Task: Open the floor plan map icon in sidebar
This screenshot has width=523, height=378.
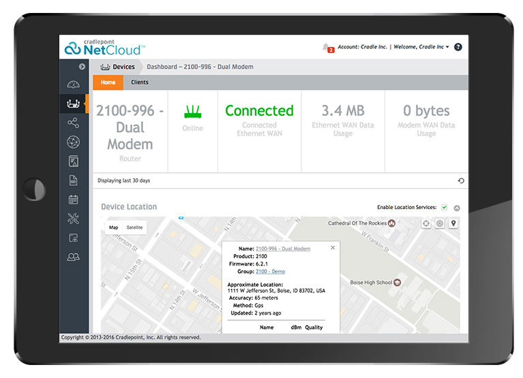Action: pos(74,161)
